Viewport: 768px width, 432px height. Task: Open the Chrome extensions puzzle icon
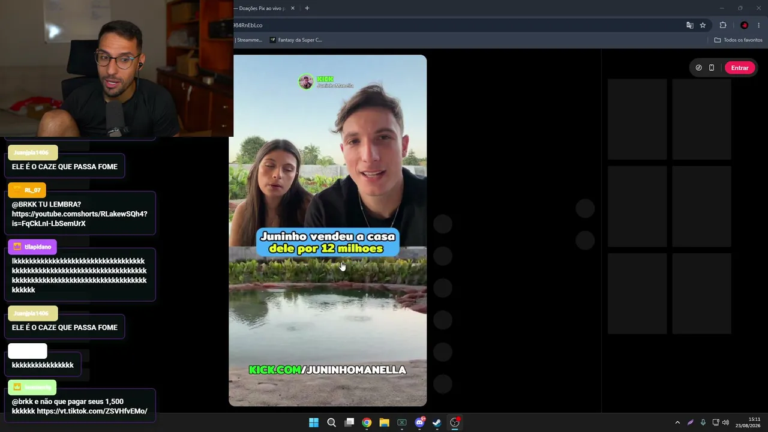pyautogui.click(x=723, y=25)
